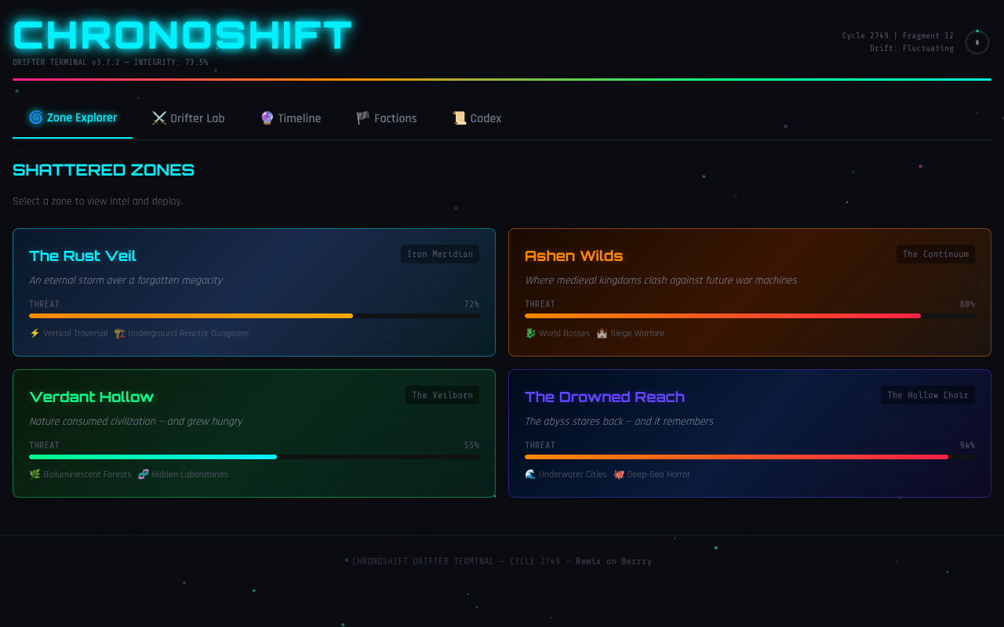Click the dragon icon beside World Bosses
The width and height of the screenshot is (1004, 627).
coord(530,333)
